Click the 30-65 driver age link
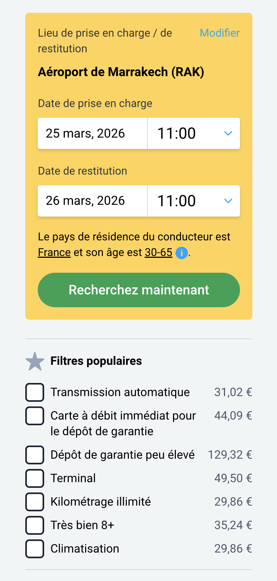 point(158,252)
